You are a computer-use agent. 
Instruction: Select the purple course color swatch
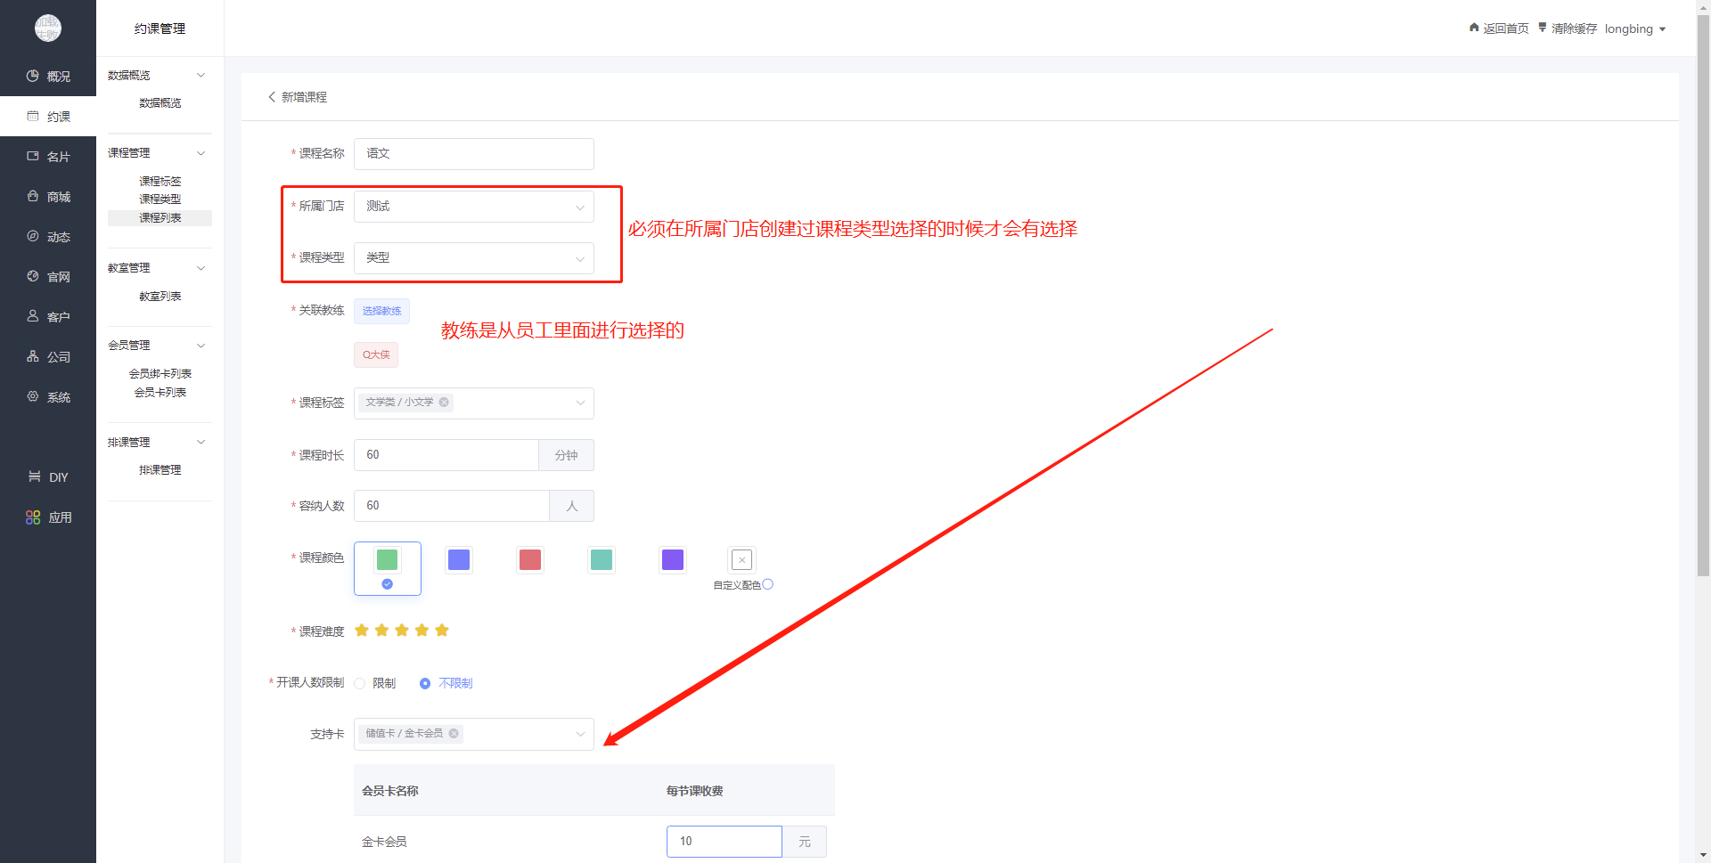click(673, 559)
